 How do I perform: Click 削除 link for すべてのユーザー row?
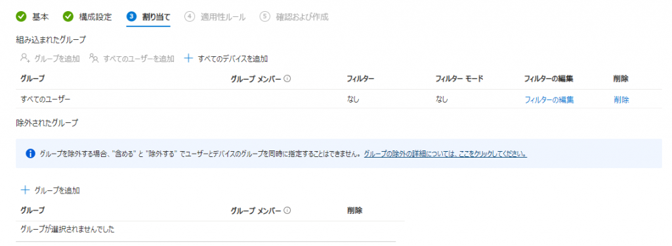click(x=621, y=100)
